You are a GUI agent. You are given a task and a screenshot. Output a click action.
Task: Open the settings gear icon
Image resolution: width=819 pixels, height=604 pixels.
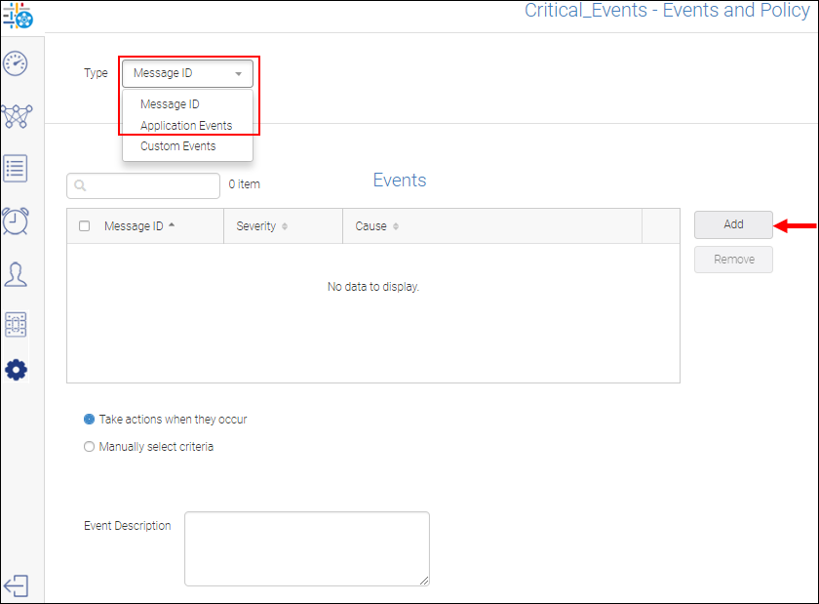tap(17, 371)
